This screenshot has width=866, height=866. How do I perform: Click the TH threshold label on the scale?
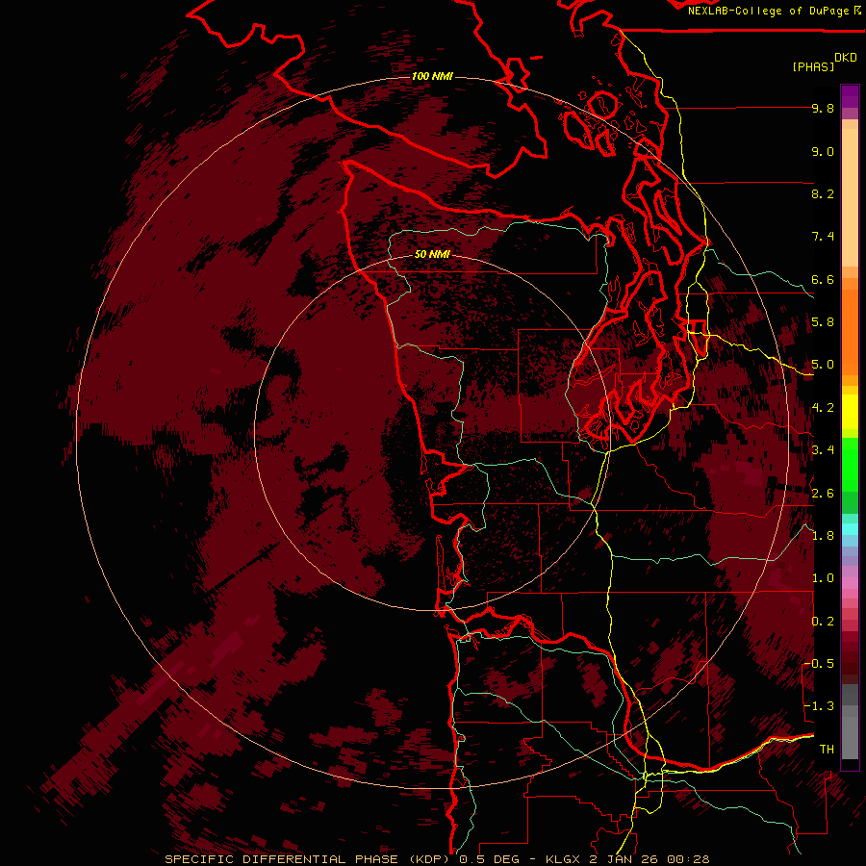pos(827,750)
